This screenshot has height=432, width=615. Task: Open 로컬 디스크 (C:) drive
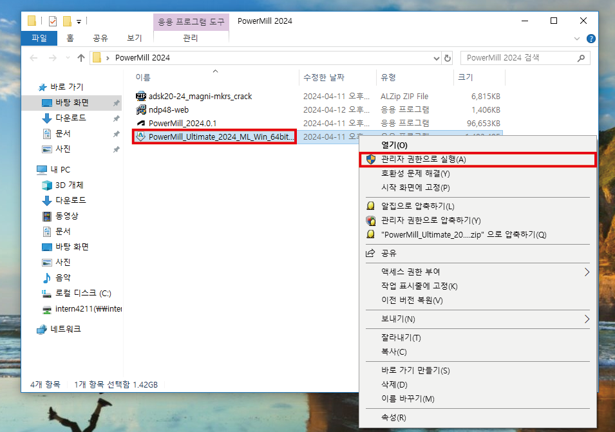tap(83, 293)
